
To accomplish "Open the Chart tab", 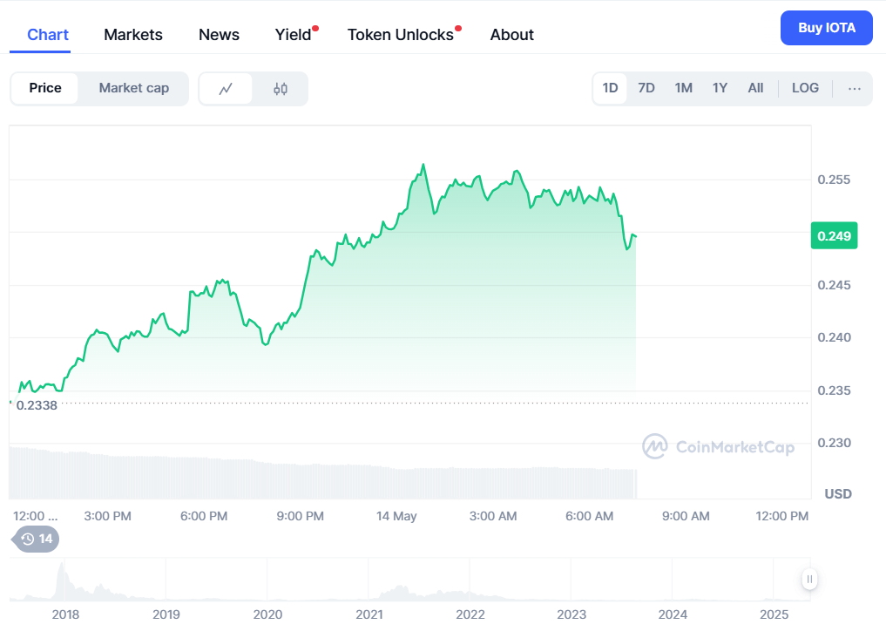I will [x=48, y=35].
